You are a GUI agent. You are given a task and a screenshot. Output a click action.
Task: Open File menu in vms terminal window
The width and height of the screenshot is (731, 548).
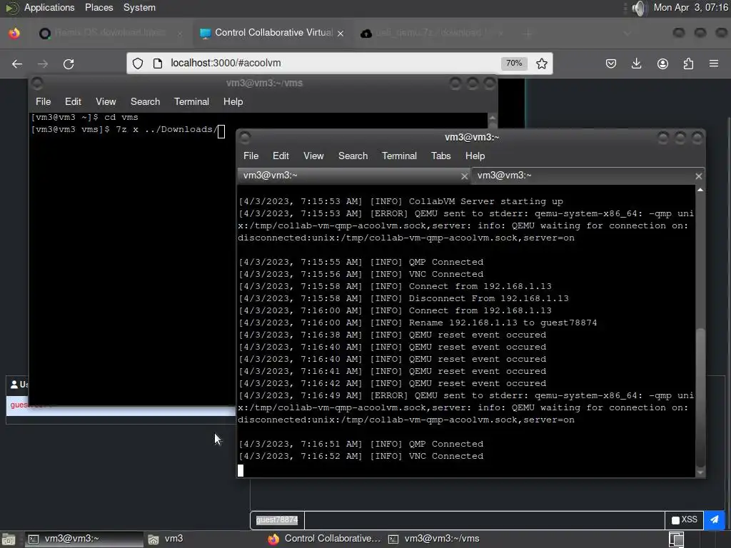pos(44,101)
